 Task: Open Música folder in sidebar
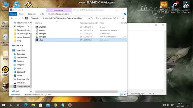point(18,68)
